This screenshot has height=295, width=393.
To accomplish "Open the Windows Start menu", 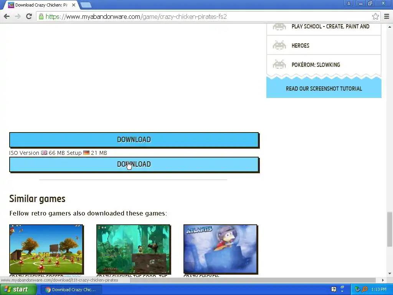I will click(x=18, y=290).
